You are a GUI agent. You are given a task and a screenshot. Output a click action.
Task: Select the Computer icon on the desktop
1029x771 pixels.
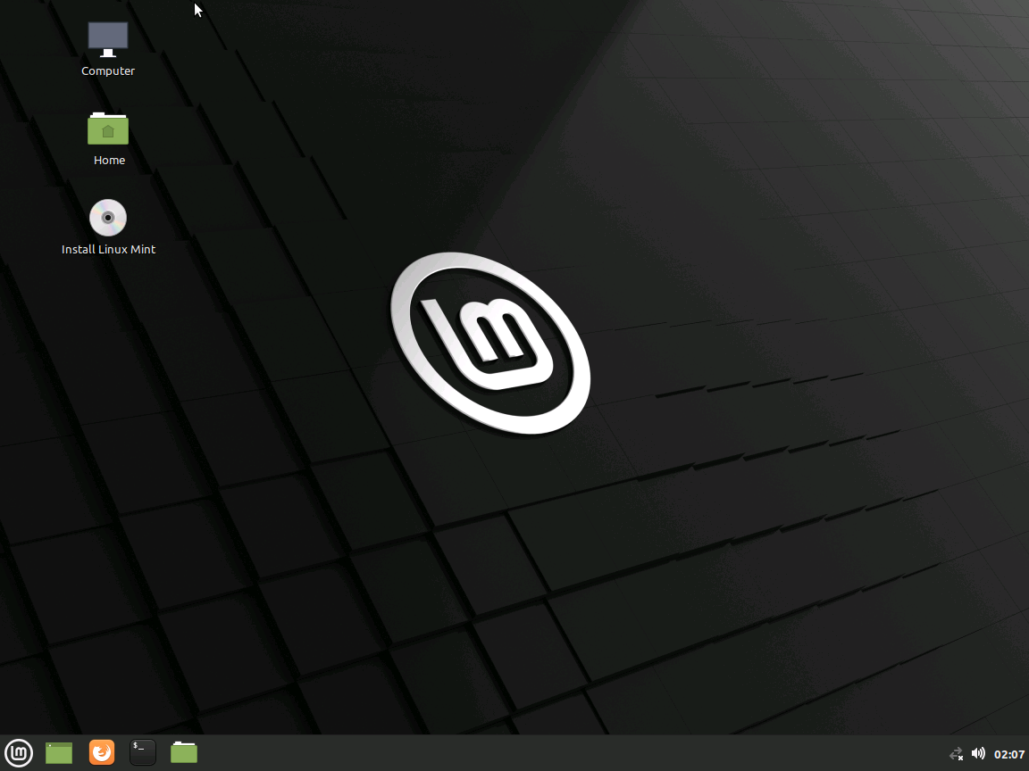pos(107,39)
